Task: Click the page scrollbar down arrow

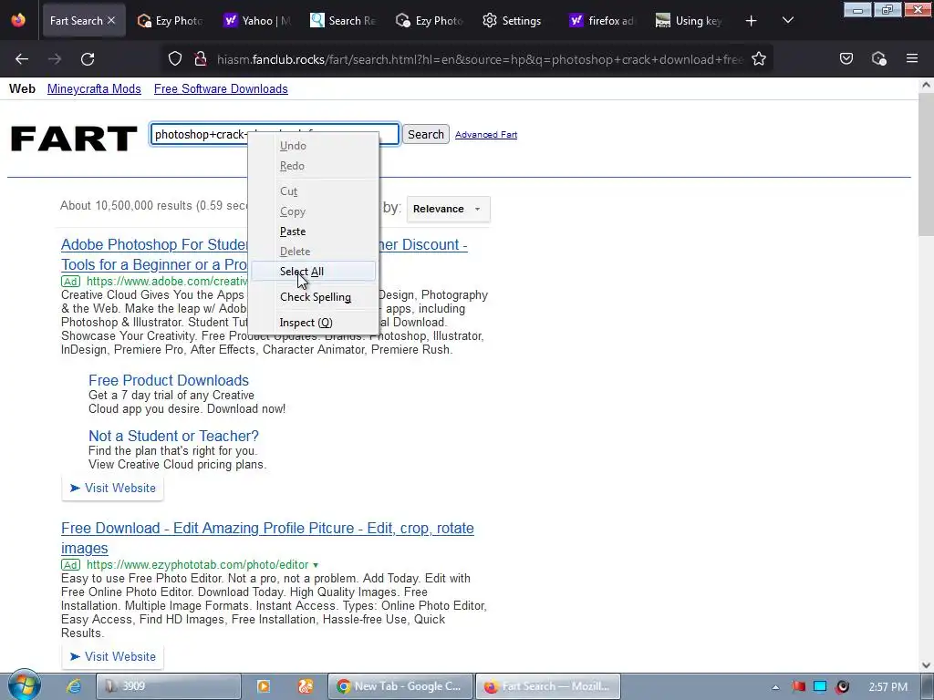Action: (x=927, y=665)
